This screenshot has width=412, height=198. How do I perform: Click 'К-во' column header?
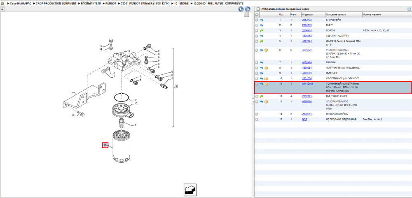click(x=295, y=15)
